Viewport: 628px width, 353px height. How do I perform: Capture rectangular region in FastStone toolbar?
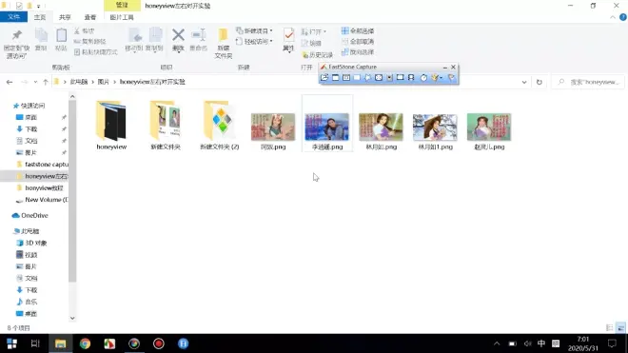tap(357, 78)
